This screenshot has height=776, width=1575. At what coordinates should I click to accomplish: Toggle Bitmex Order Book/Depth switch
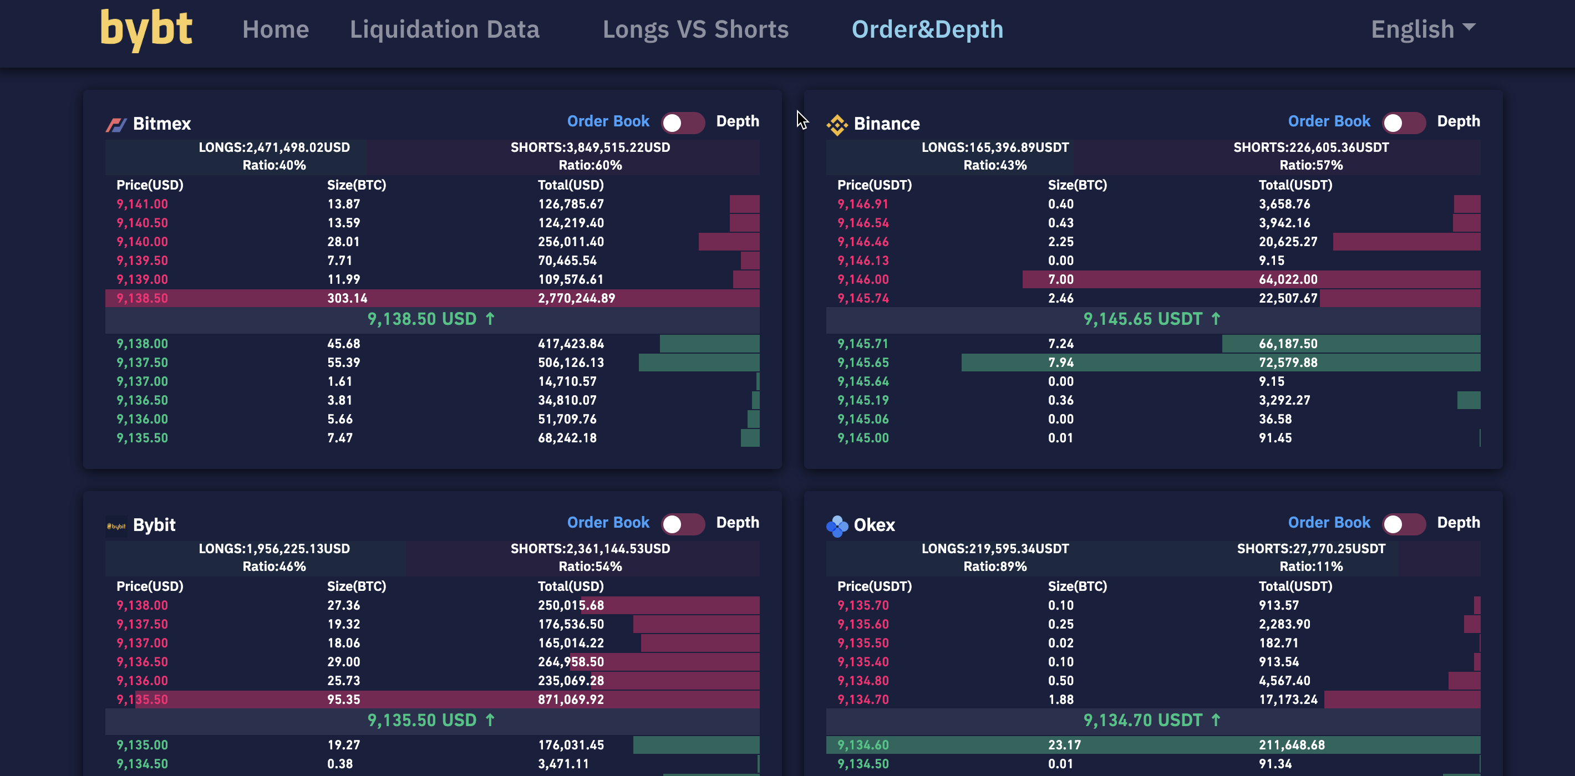pos(683,123)
